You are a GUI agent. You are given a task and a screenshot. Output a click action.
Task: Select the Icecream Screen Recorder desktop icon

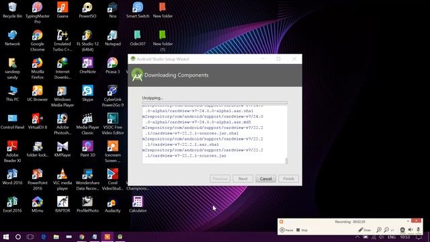tap(113, 152)
